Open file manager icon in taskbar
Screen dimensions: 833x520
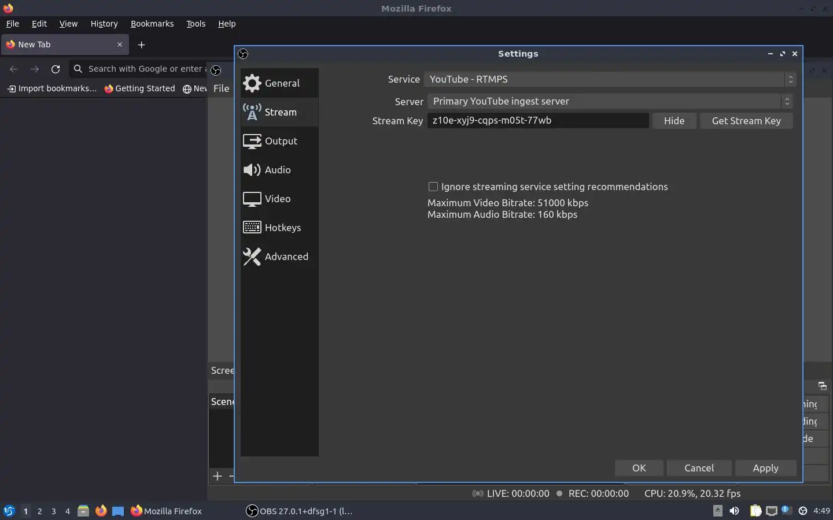[x=83, y=511]
